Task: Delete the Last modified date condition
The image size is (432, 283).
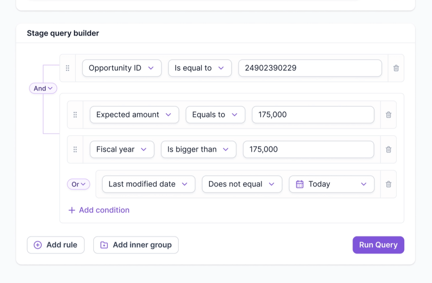Action: 388,184
